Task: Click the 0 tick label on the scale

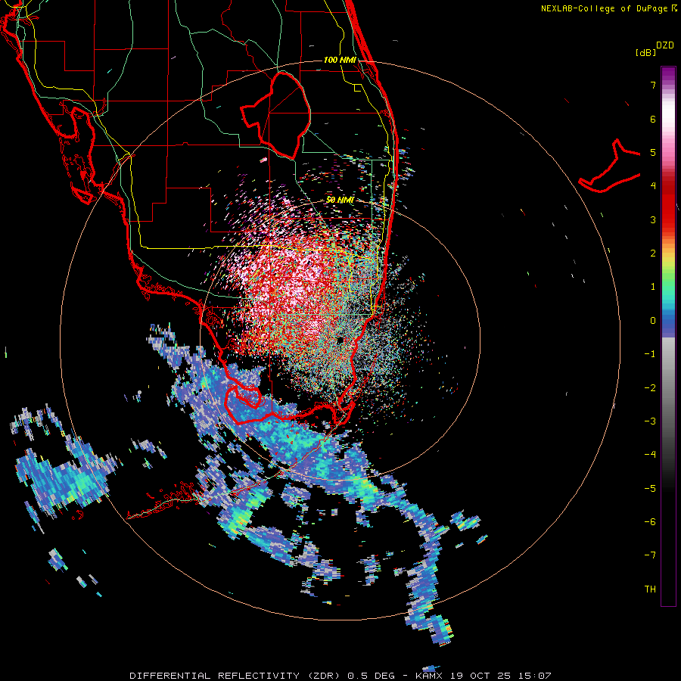Action: click(653, 321)
